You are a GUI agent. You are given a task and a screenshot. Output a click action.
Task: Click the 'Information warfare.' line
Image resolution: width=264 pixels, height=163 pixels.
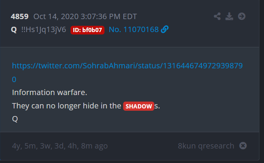point(50,92)
